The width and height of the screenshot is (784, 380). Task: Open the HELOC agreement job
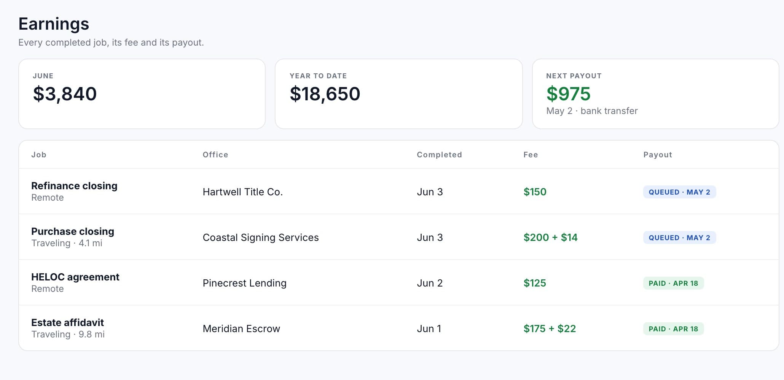[75, 277]
